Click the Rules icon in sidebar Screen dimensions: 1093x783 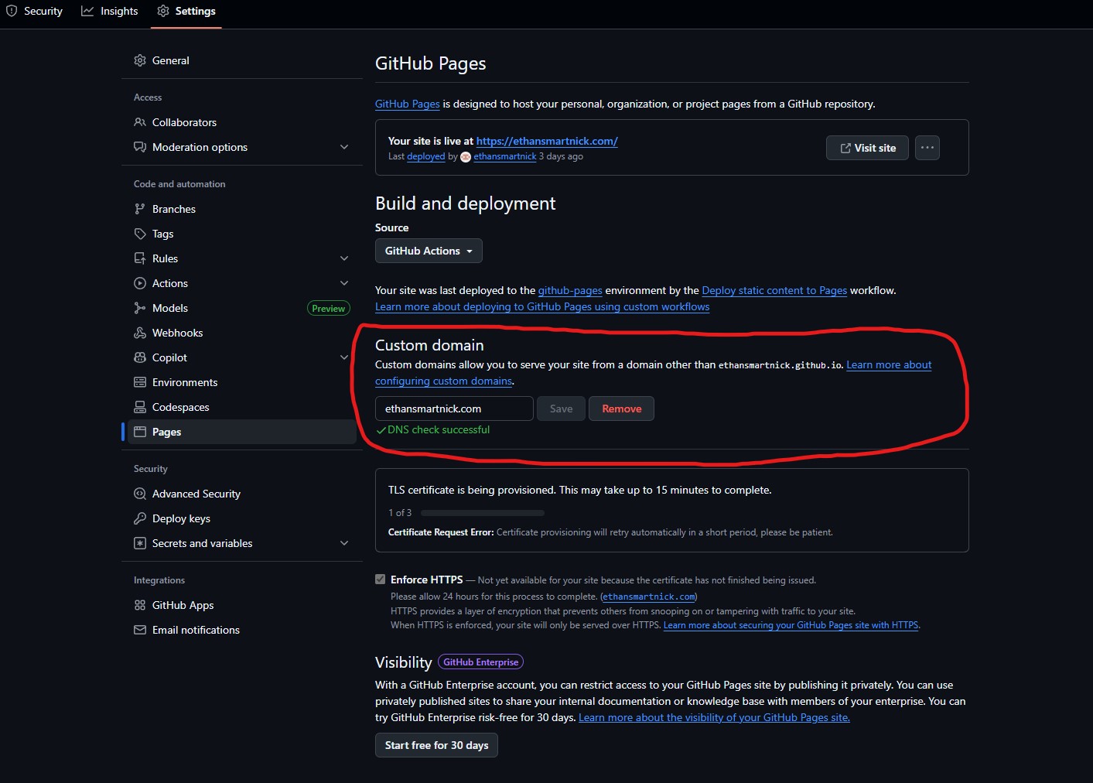click(x=140, y=258)
